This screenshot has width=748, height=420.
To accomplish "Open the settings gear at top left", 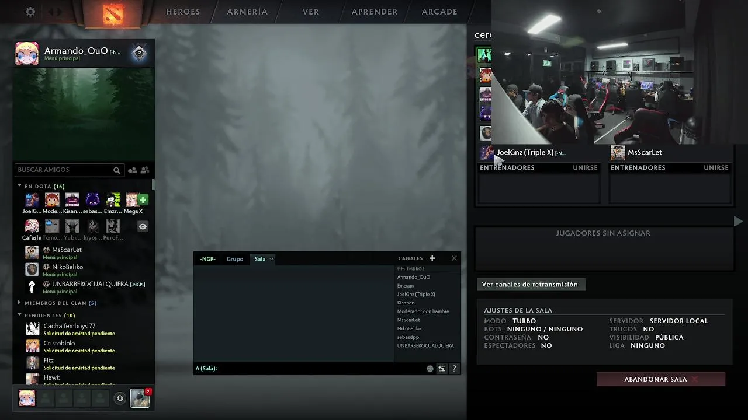I will coord(30,12).
